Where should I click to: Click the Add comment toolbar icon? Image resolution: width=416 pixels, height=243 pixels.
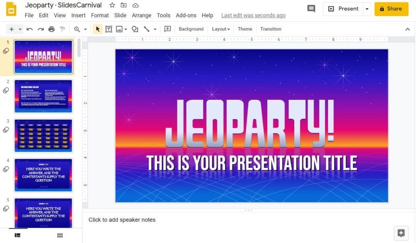click(x=167, y=29)
